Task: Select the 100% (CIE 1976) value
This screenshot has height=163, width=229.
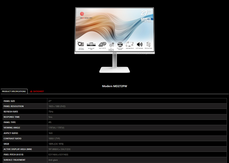Action: (x=56, y=144)
